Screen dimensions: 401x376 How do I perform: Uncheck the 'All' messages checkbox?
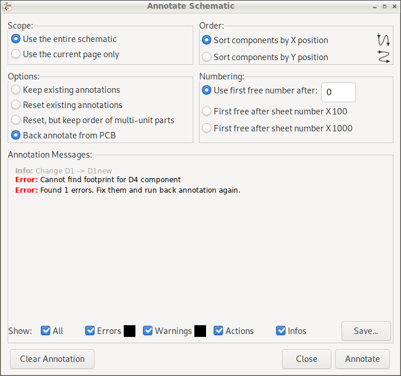46,330
